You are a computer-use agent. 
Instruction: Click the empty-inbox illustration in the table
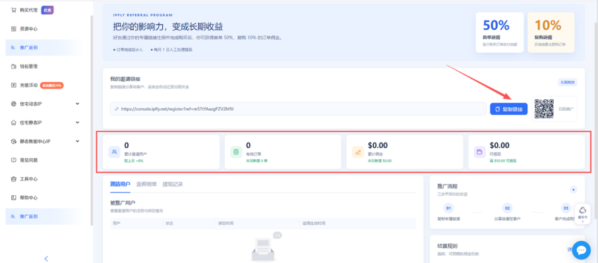pos(266,247)
